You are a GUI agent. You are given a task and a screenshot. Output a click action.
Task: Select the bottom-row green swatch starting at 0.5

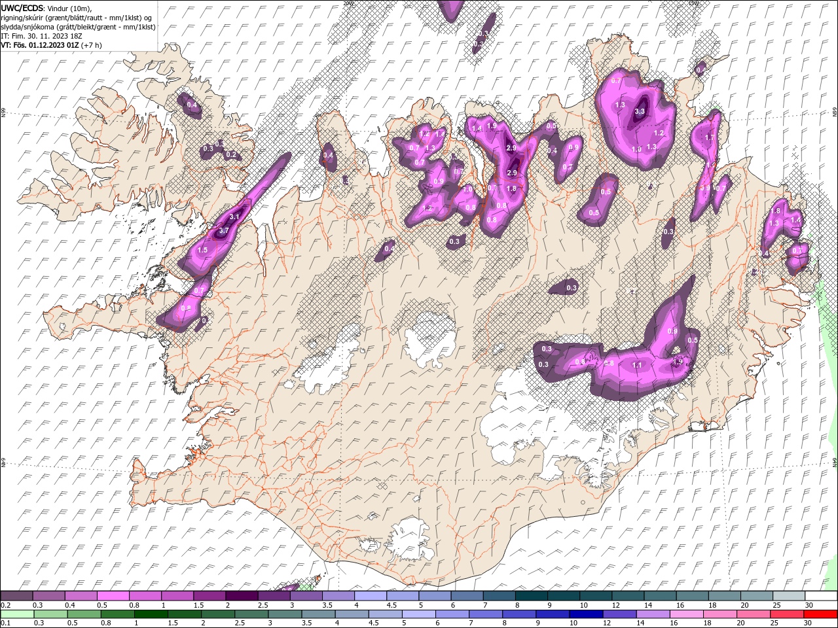click(x=84, y=614)
